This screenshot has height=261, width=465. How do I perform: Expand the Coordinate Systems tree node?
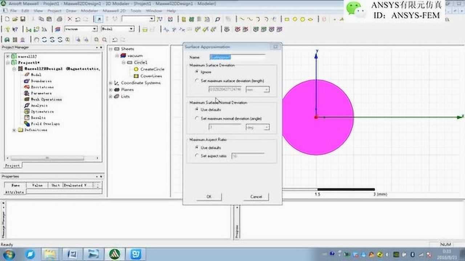tap(111, 83)
